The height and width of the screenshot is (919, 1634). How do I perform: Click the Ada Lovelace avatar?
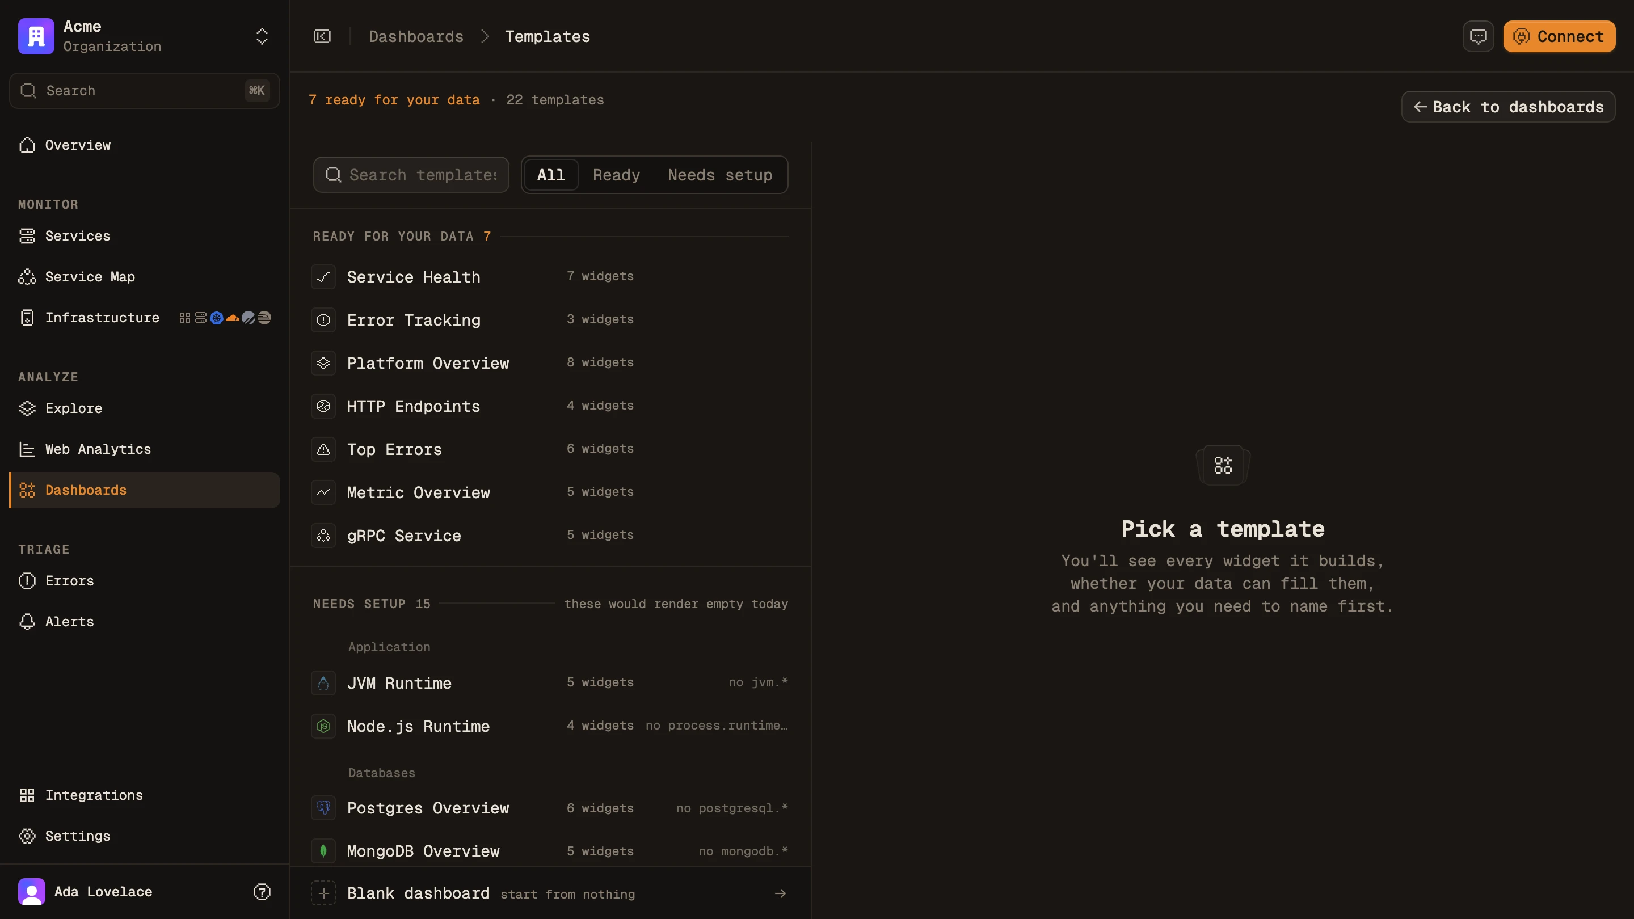pyautogui.click(x=32, y=892)
